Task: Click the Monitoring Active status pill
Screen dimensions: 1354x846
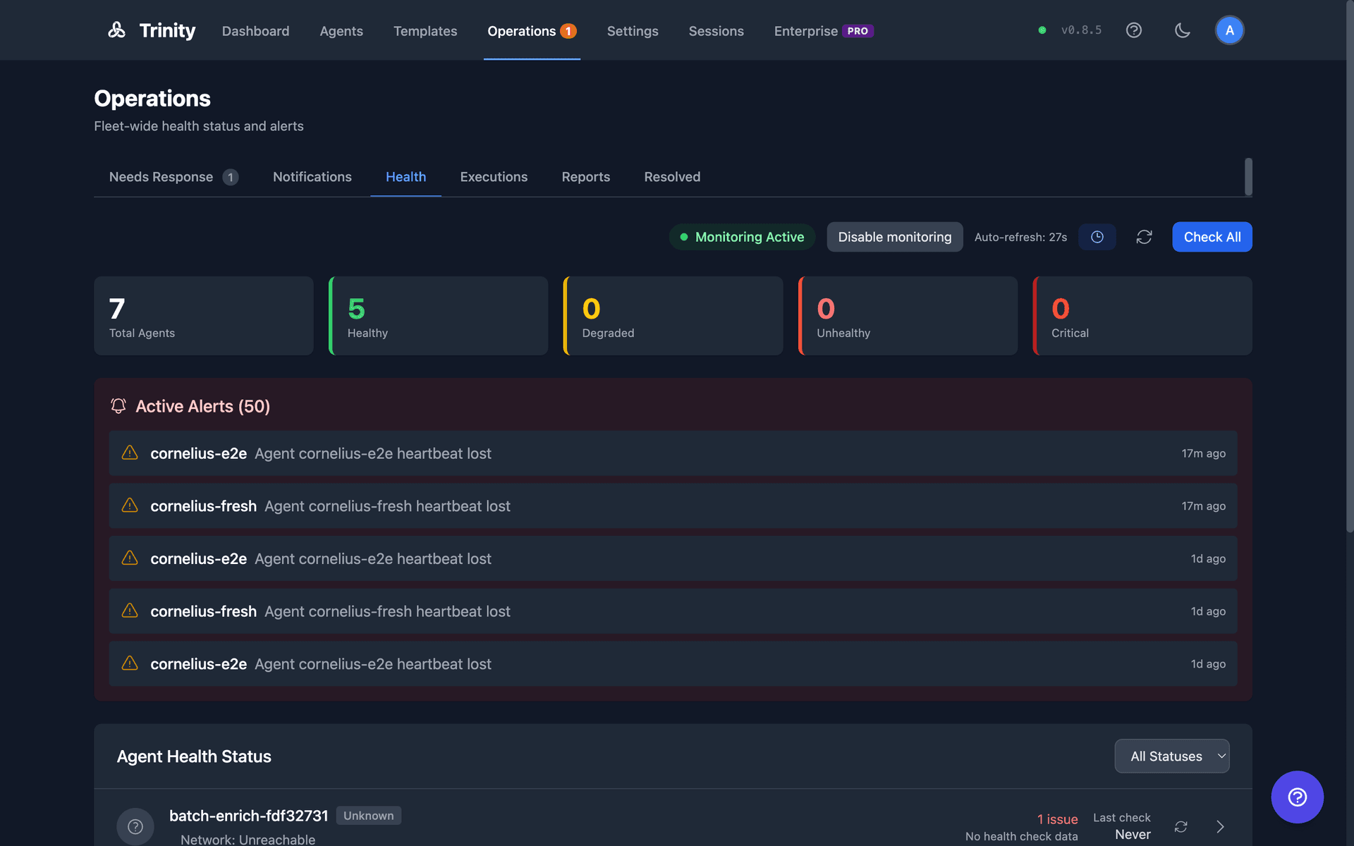Action: coord(742,237)
